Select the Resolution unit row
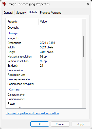The height and width of the screenshot is (129, 92). tap(43, 75)
